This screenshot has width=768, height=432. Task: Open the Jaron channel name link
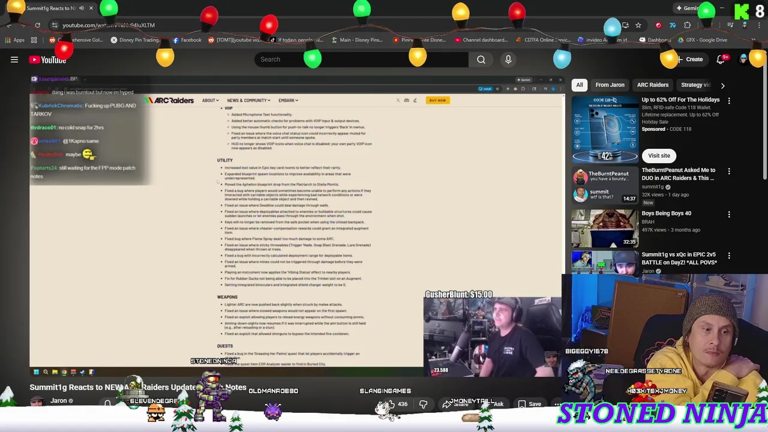pos(58,401)
